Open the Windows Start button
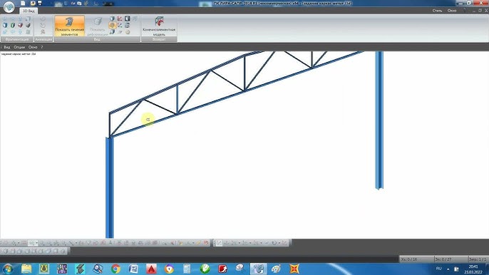 point(8,269)
